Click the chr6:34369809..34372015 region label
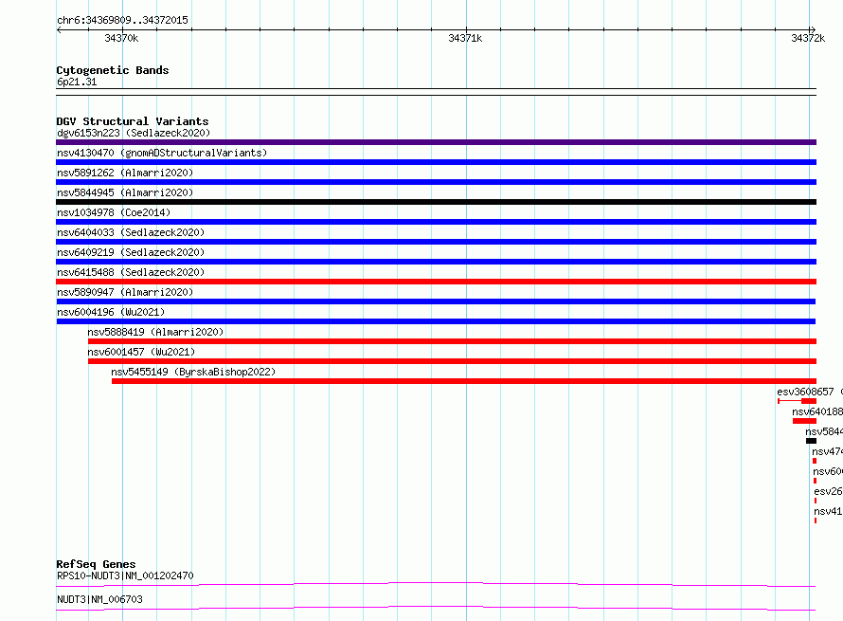The width and height of the screenshot is (843, 621). [122, 20]
